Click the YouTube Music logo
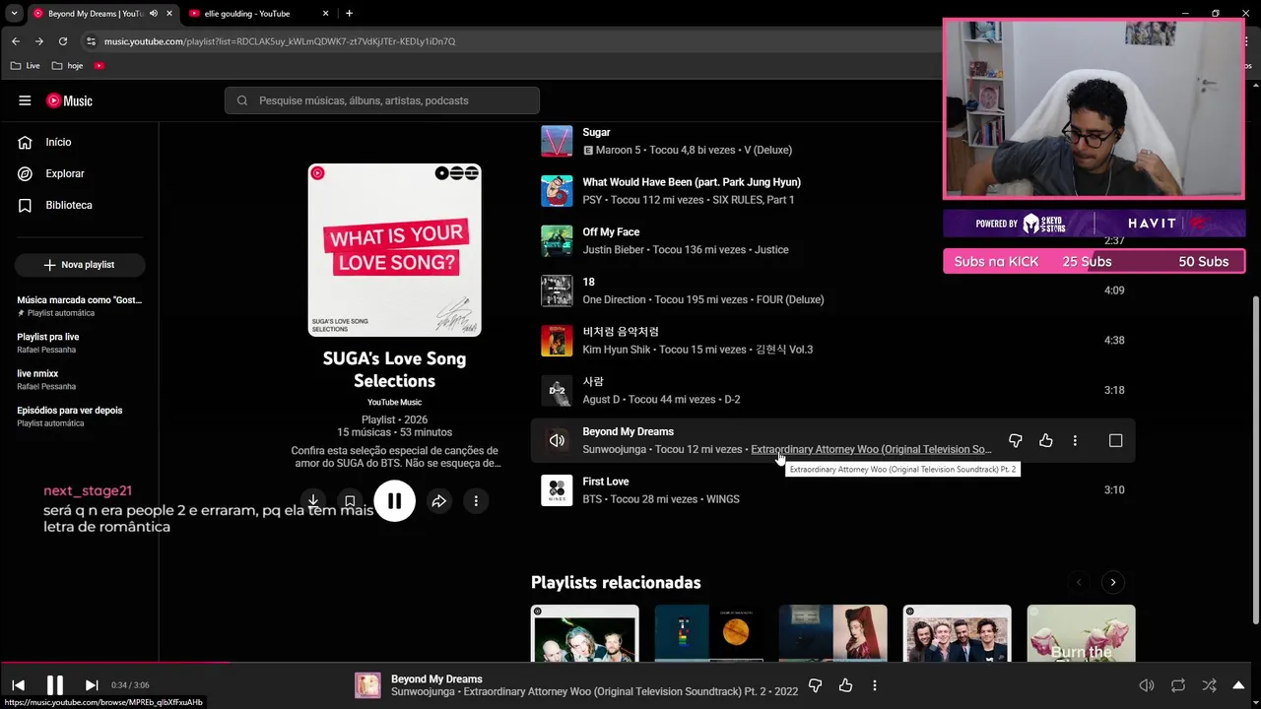The width and height of the screenshot is (1261, 709). (x=70, y=100)
